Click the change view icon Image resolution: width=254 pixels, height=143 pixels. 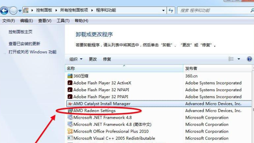click(x=231, y=59)
